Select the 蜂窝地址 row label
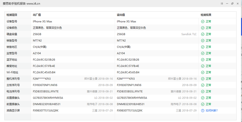Screen dimensions: 242x122 pos(12,66)
